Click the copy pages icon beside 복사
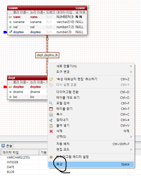Image resolution: width=141 pixels, height=176 pixels. coord(51,114)
